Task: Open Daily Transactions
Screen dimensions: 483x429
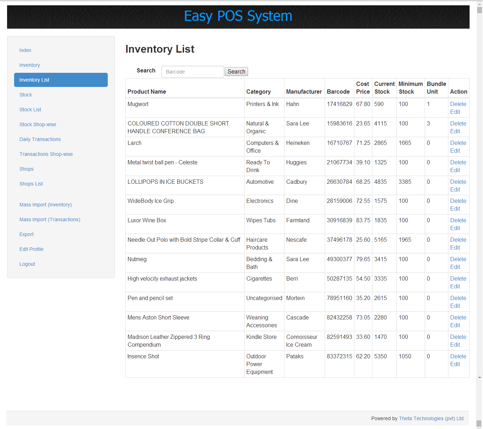Action: [x=40, y=139]
